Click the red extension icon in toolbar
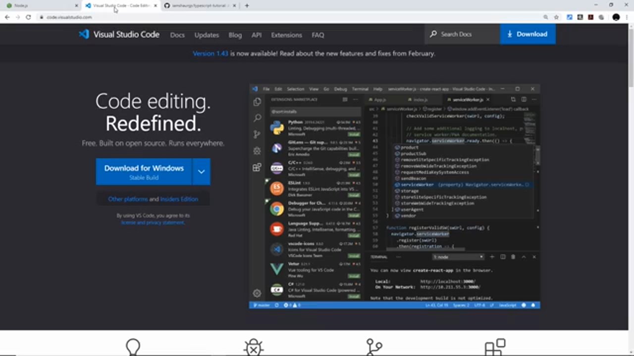634x356 pixels. [591, 17]
